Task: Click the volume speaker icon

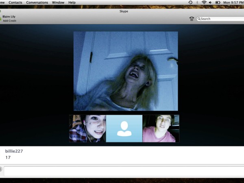Action: (x=210, y=2)
